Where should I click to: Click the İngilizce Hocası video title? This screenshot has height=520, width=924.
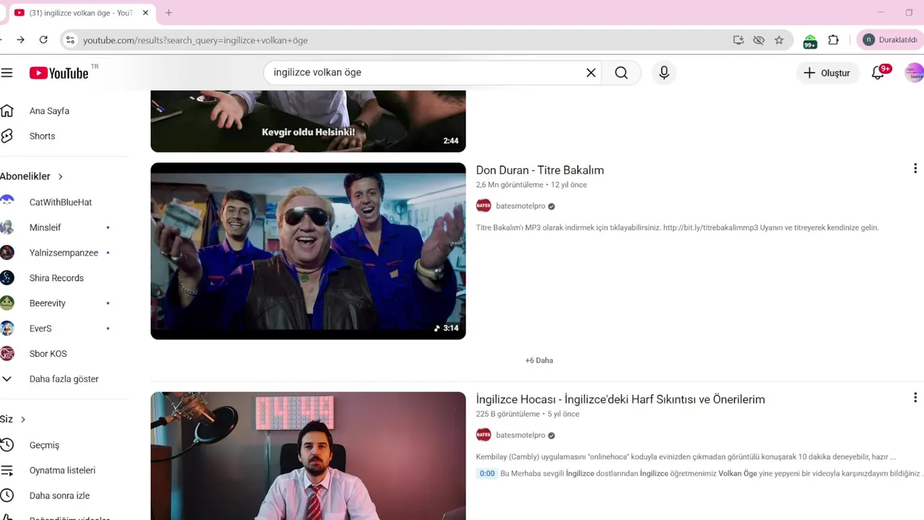(x=620, y=399)
